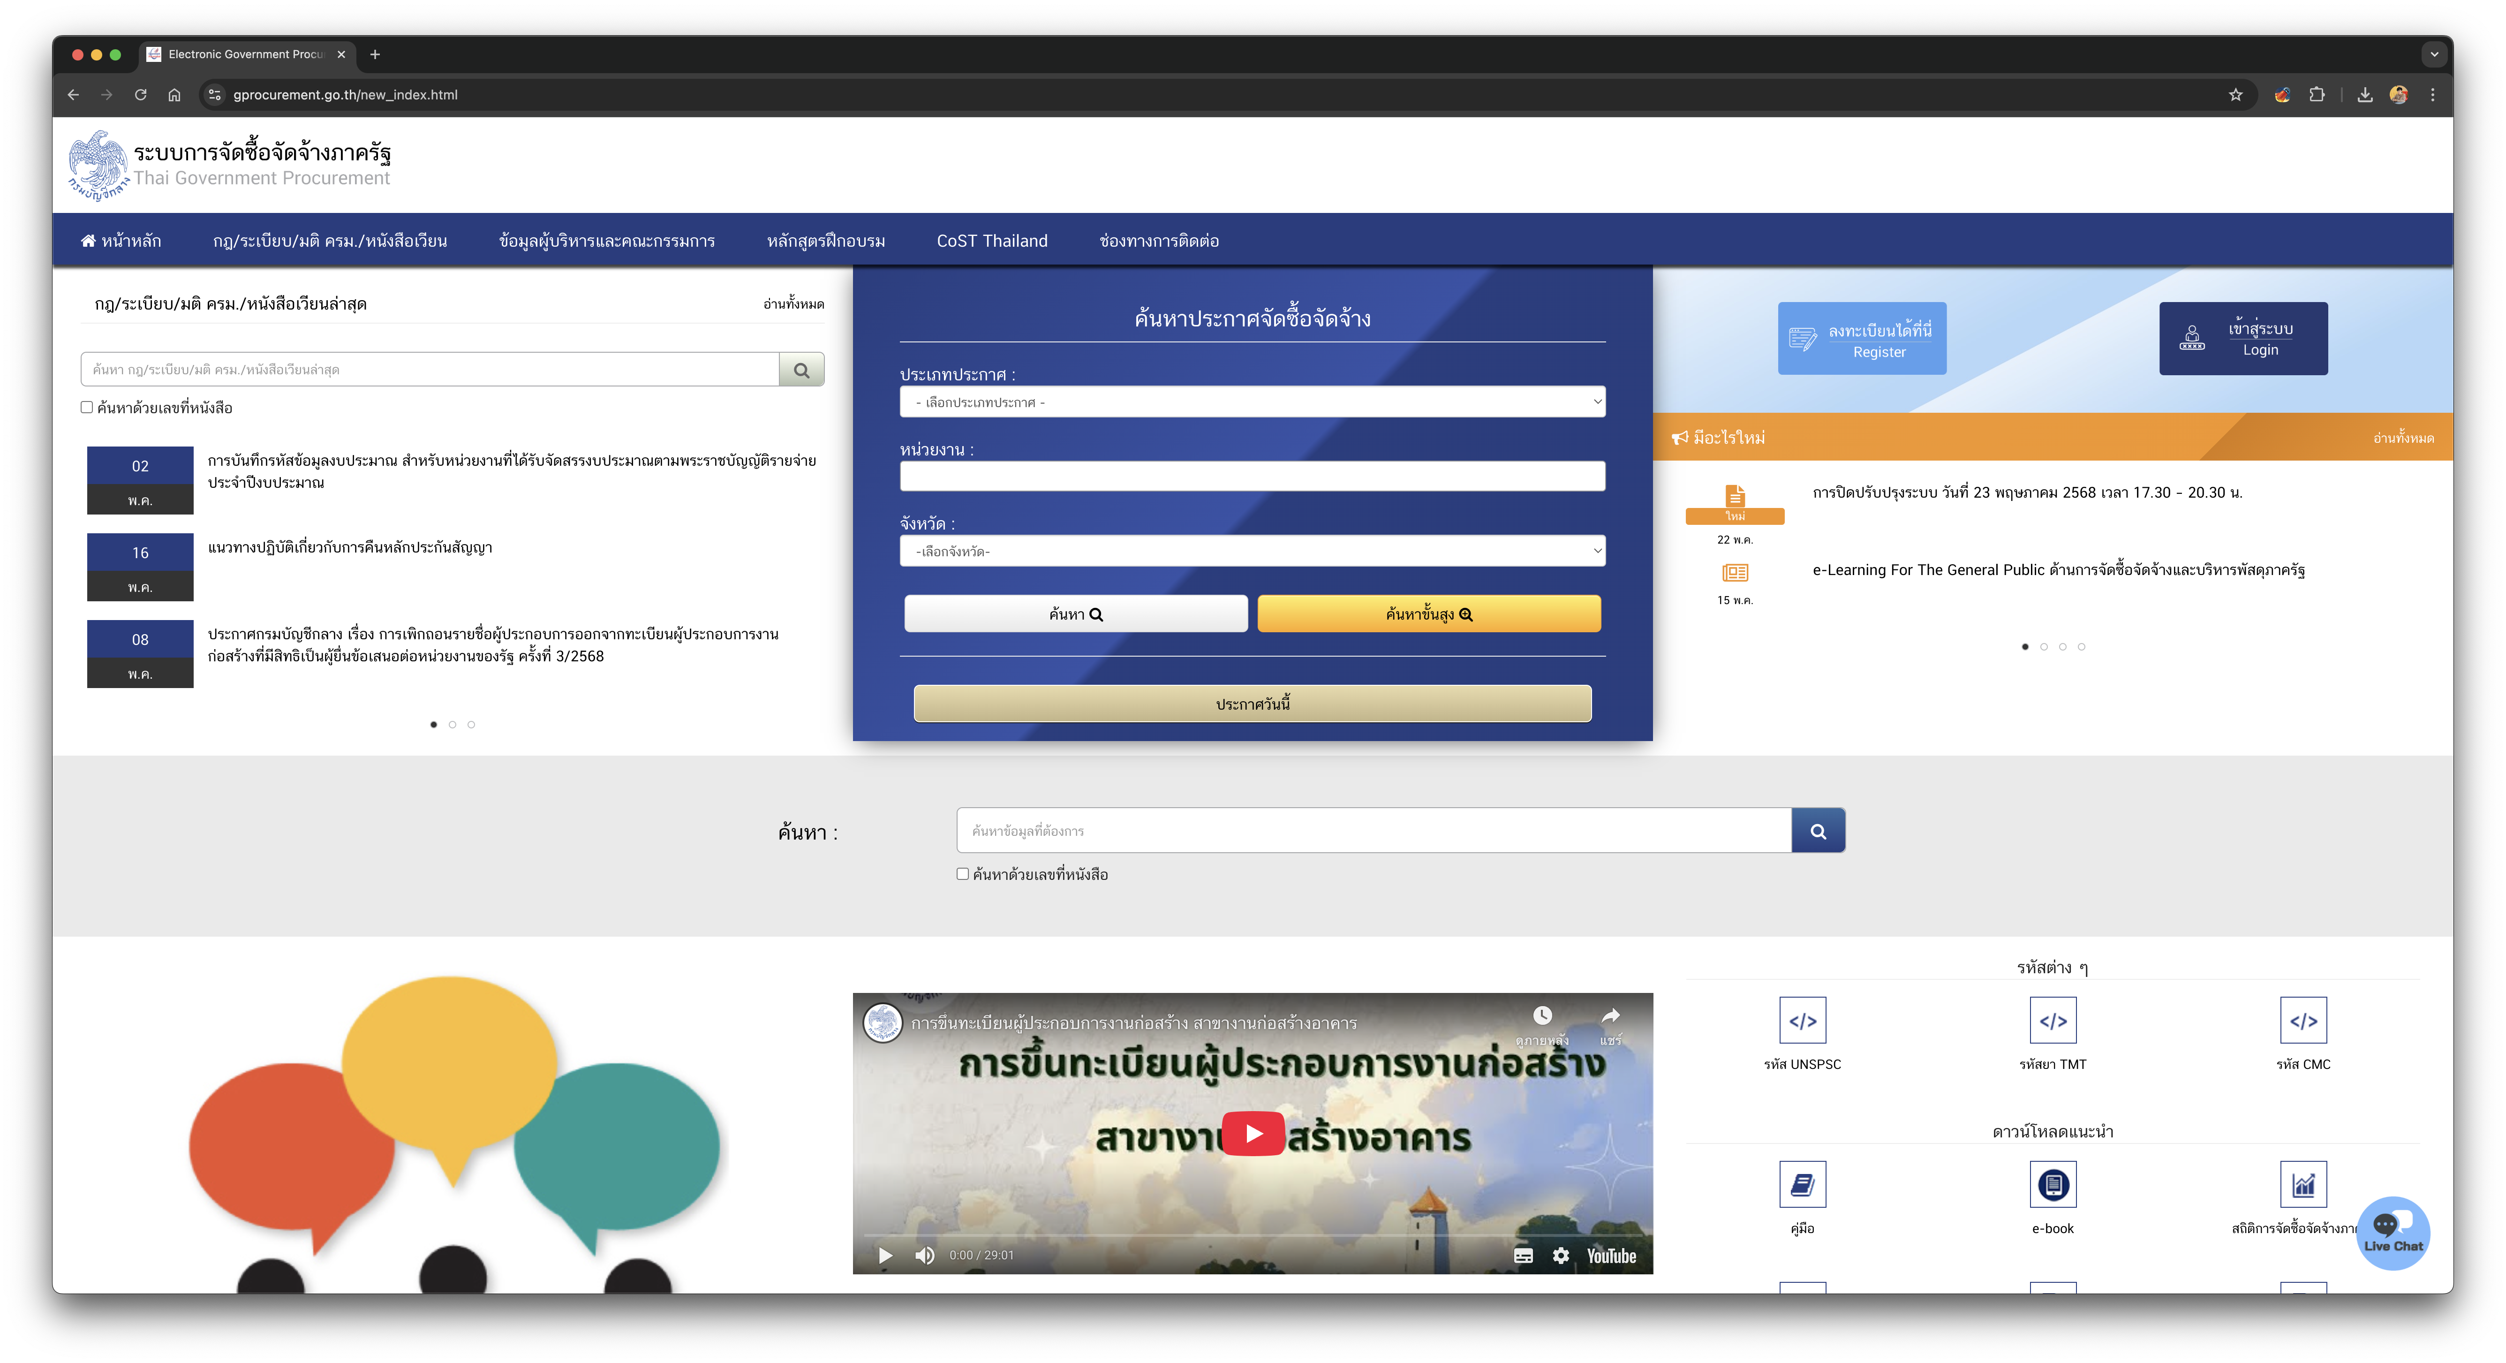Click อ่านทั้งหมด in มีอะไรใหม่ bar
Image resolution: width=2506 pixels, height=1363 pixels.
click(x=2403, y=438)
